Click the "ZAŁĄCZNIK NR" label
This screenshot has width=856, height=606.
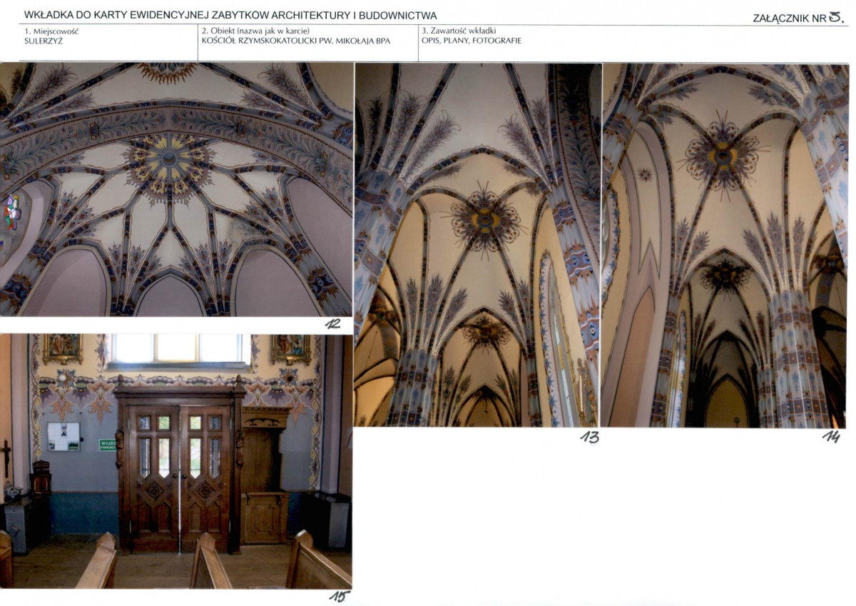click(790, 19)
